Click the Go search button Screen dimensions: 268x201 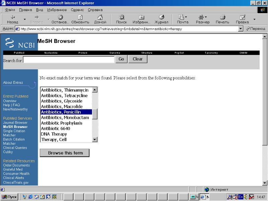click(x=121, y=59)
